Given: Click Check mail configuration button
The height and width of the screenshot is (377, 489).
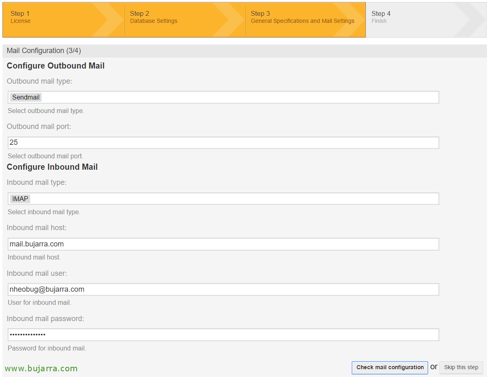Looking at the screenshot, I should pyautogui.click(x=390, y=368).
